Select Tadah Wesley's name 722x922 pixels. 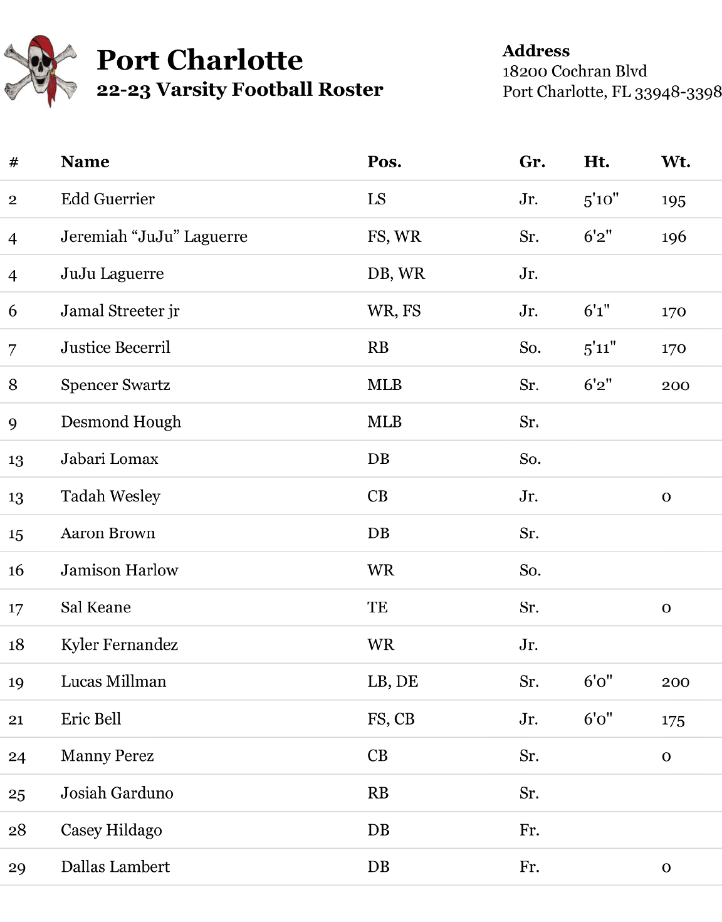[110, 496]
